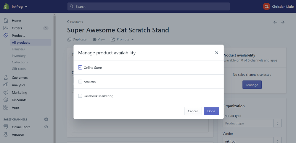Click the Discounts badge icon

click(6, 100)
